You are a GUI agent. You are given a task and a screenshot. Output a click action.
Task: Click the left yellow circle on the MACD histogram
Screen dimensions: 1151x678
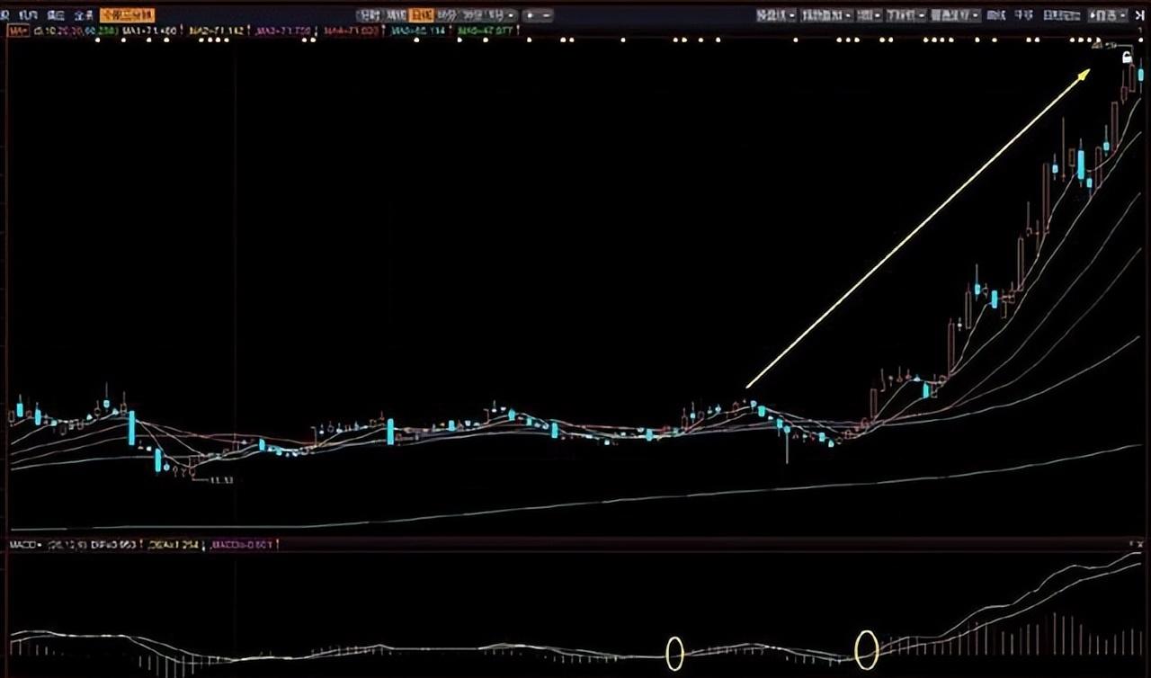(674, 652)
